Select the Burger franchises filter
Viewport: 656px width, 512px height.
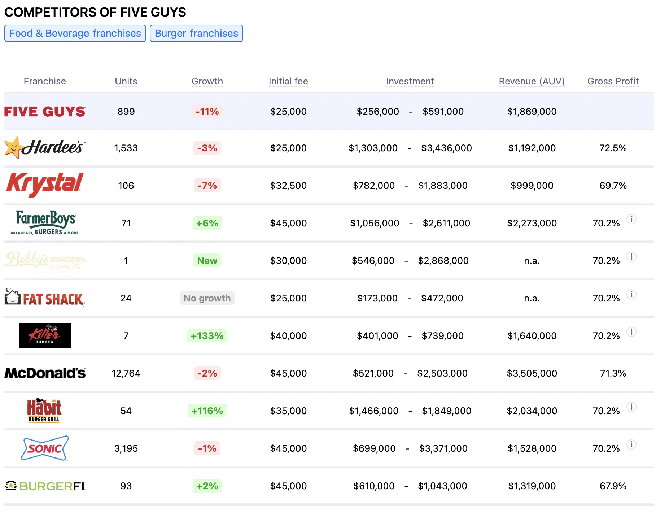(x=196, y=33)
